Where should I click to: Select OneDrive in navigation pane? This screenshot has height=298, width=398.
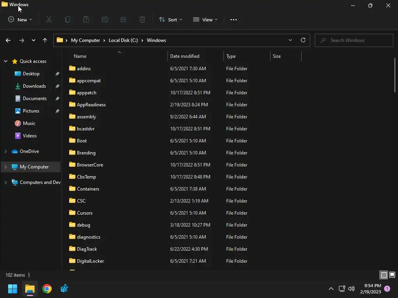tap(29, 151)
